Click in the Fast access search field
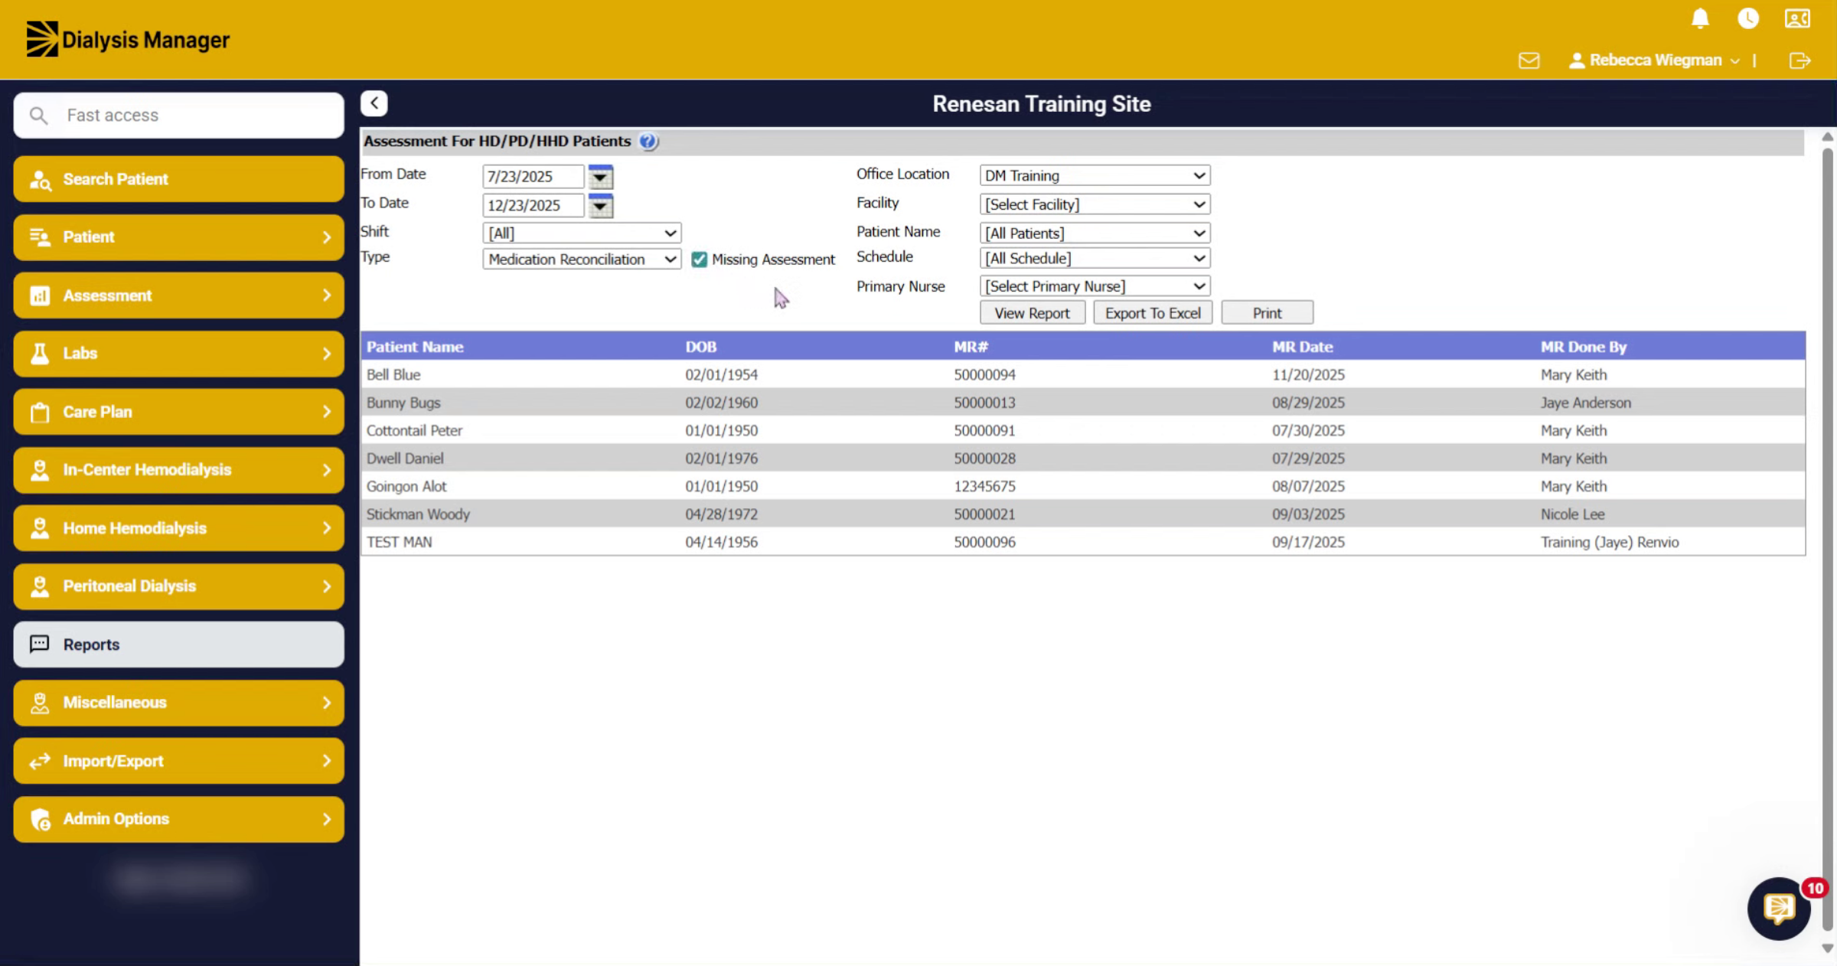1837x966 pixels. [x=178, y=116]
